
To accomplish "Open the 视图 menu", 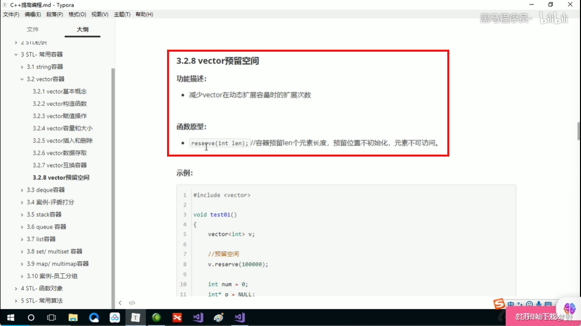I will (x=99, y=14).
